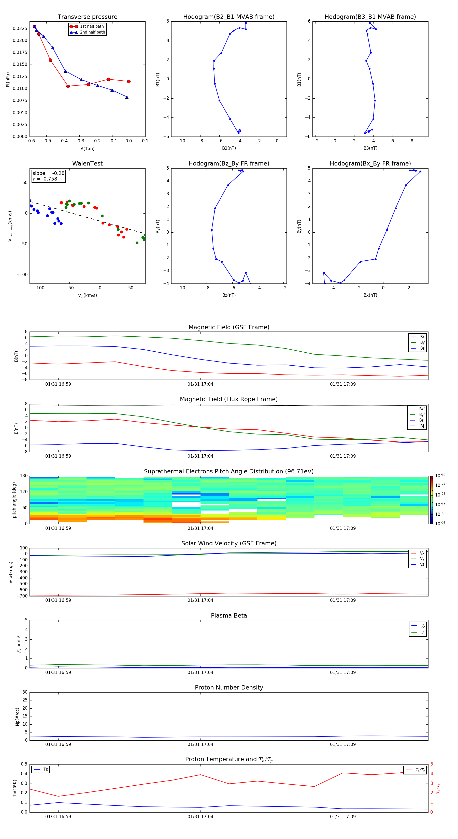Click the 'Bx(nT)' x-axis label
This screenshot has width=458, height=839.
coord(370,295)
